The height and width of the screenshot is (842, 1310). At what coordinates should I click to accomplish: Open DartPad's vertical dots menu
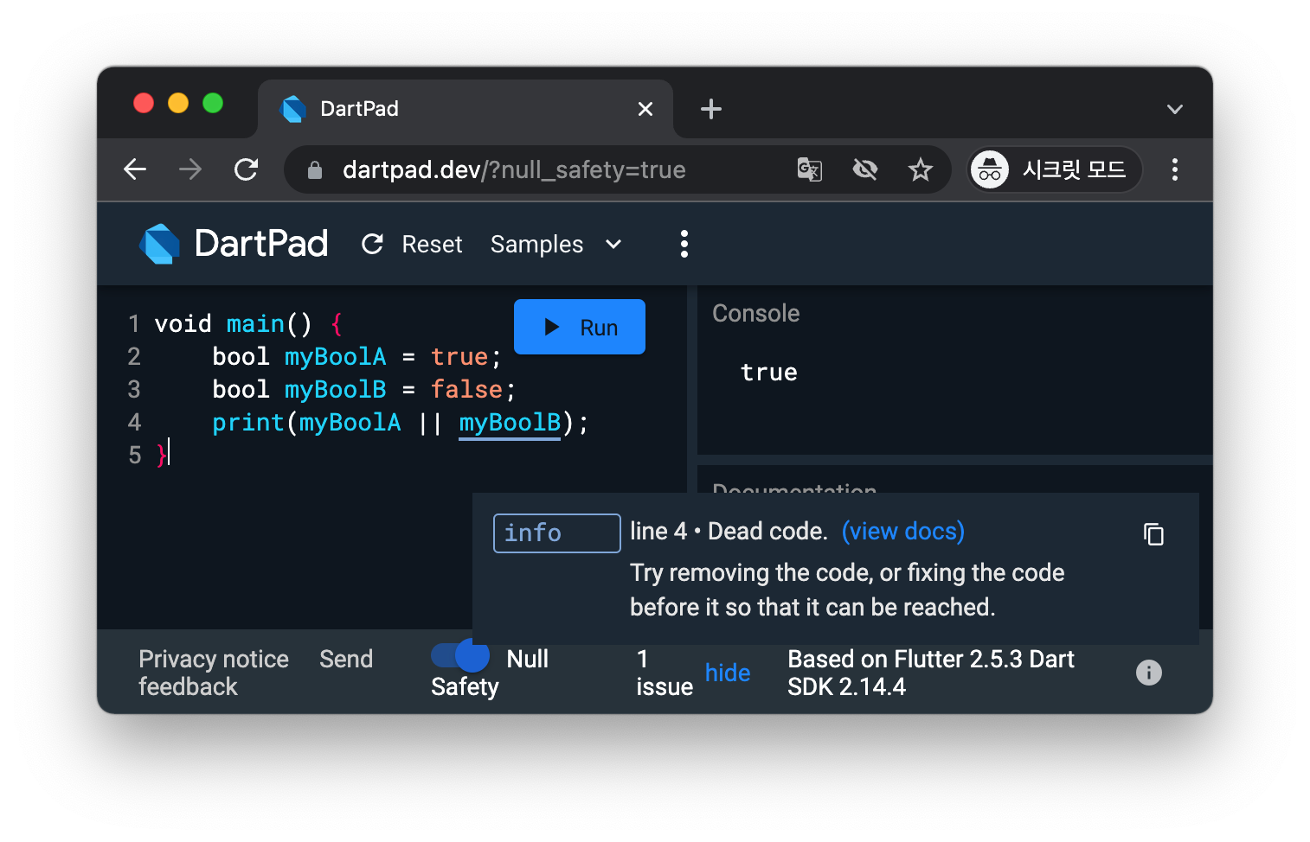tap(684, 244)
